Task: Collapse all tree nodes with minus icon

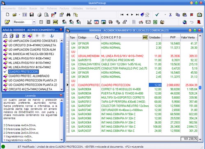Action: 43,36
